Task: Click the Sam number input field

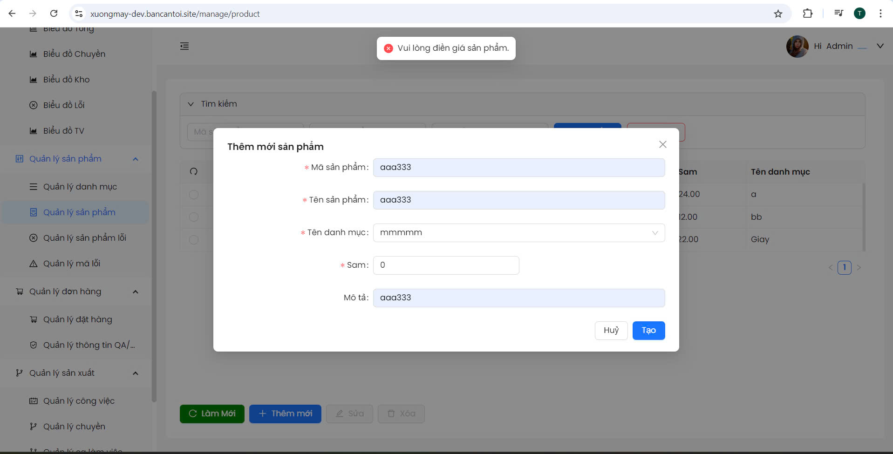Action: coord(446,265)
